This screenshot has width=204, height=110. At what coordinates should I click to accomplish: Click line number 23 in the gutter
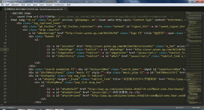5,86
